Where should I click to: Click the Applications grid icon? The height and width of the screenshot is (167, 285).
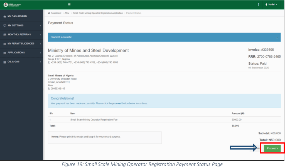click(x=4, y=53)
